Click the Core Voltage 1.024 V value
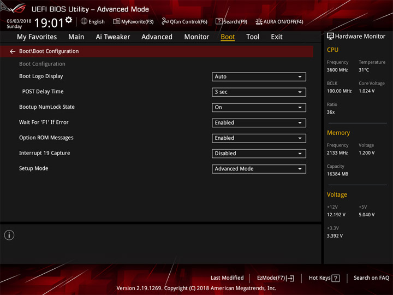 tap(367, 91)
